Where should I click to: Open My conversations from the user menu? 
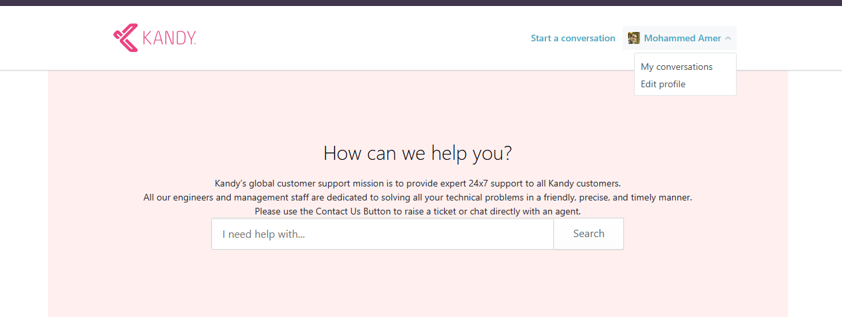click(x=677, y=67)
